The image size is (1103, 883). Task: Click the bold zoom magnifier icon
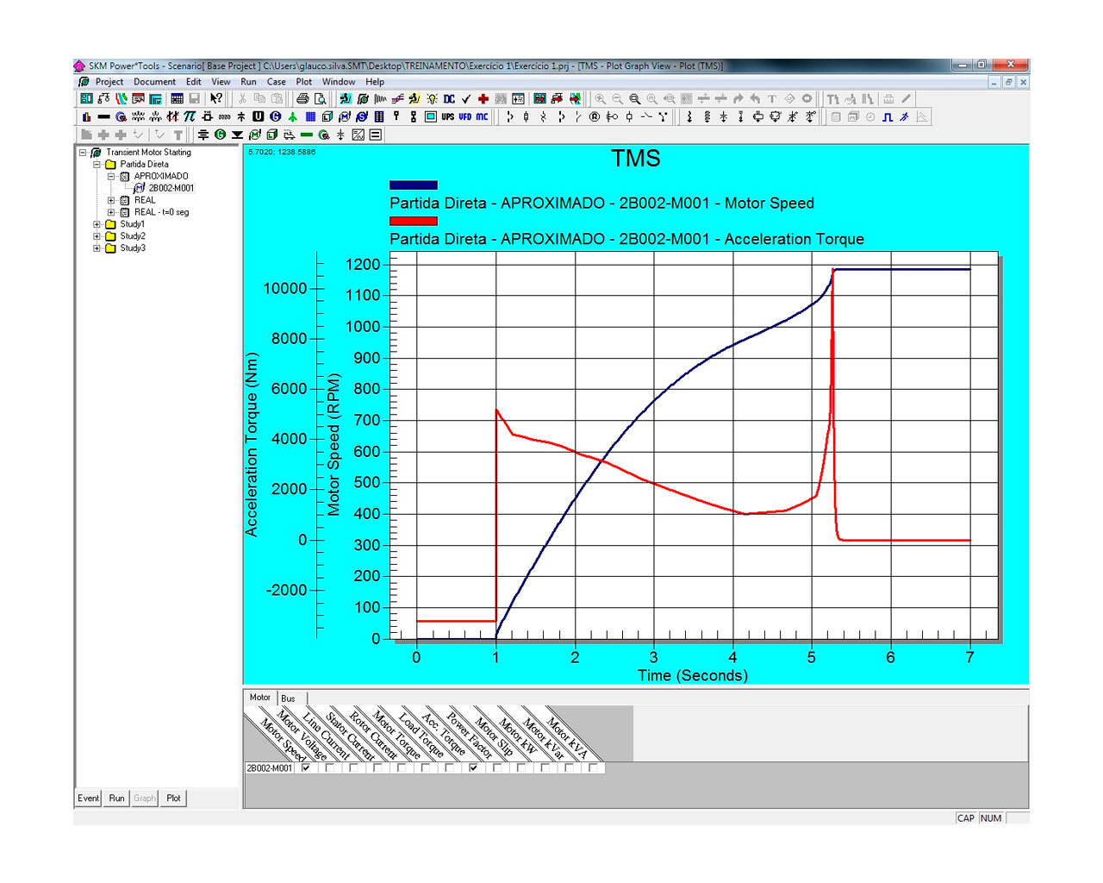click(635, 98)
